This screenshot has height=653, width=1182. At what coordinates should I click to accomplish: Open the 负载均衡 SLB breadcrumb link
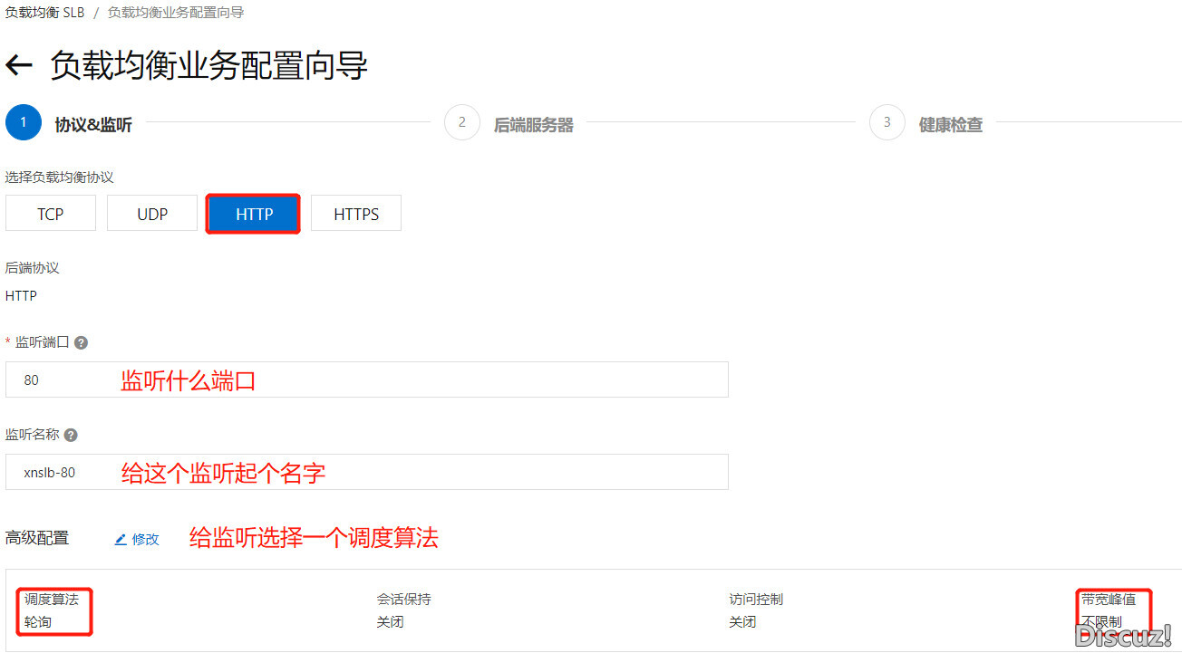coord(44,13)
